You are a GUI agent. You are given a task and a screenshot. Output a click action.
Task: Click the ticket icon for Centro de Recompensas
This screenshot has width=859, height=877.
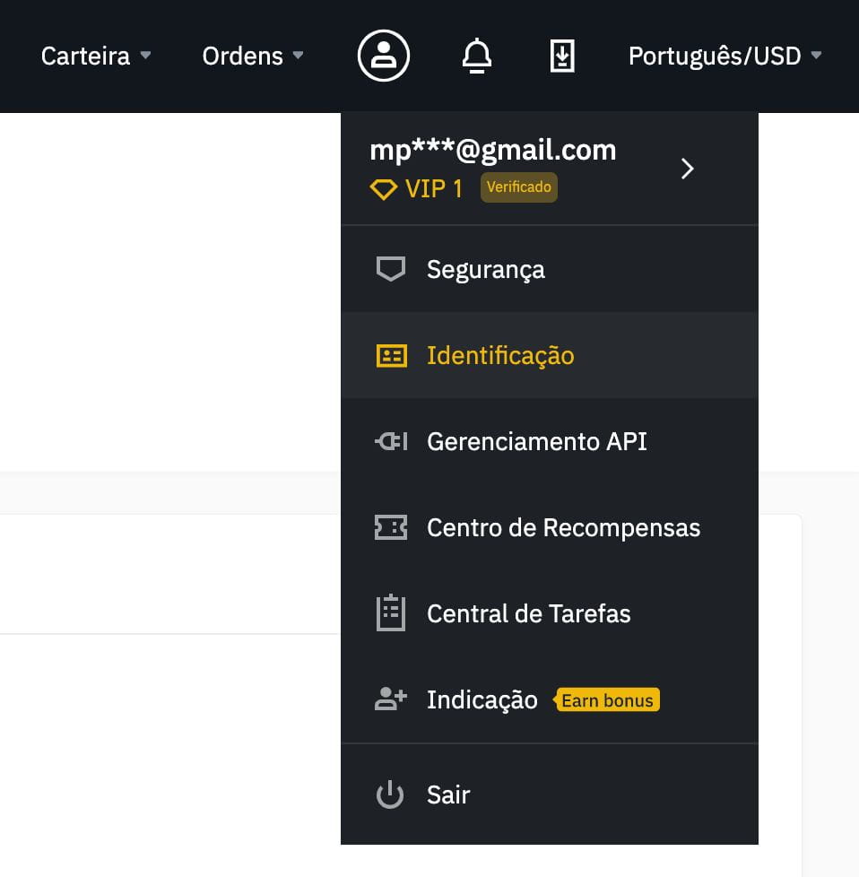click(391, 527)
